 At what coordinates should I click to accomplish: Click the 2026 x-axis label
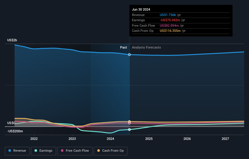(187, 139)
